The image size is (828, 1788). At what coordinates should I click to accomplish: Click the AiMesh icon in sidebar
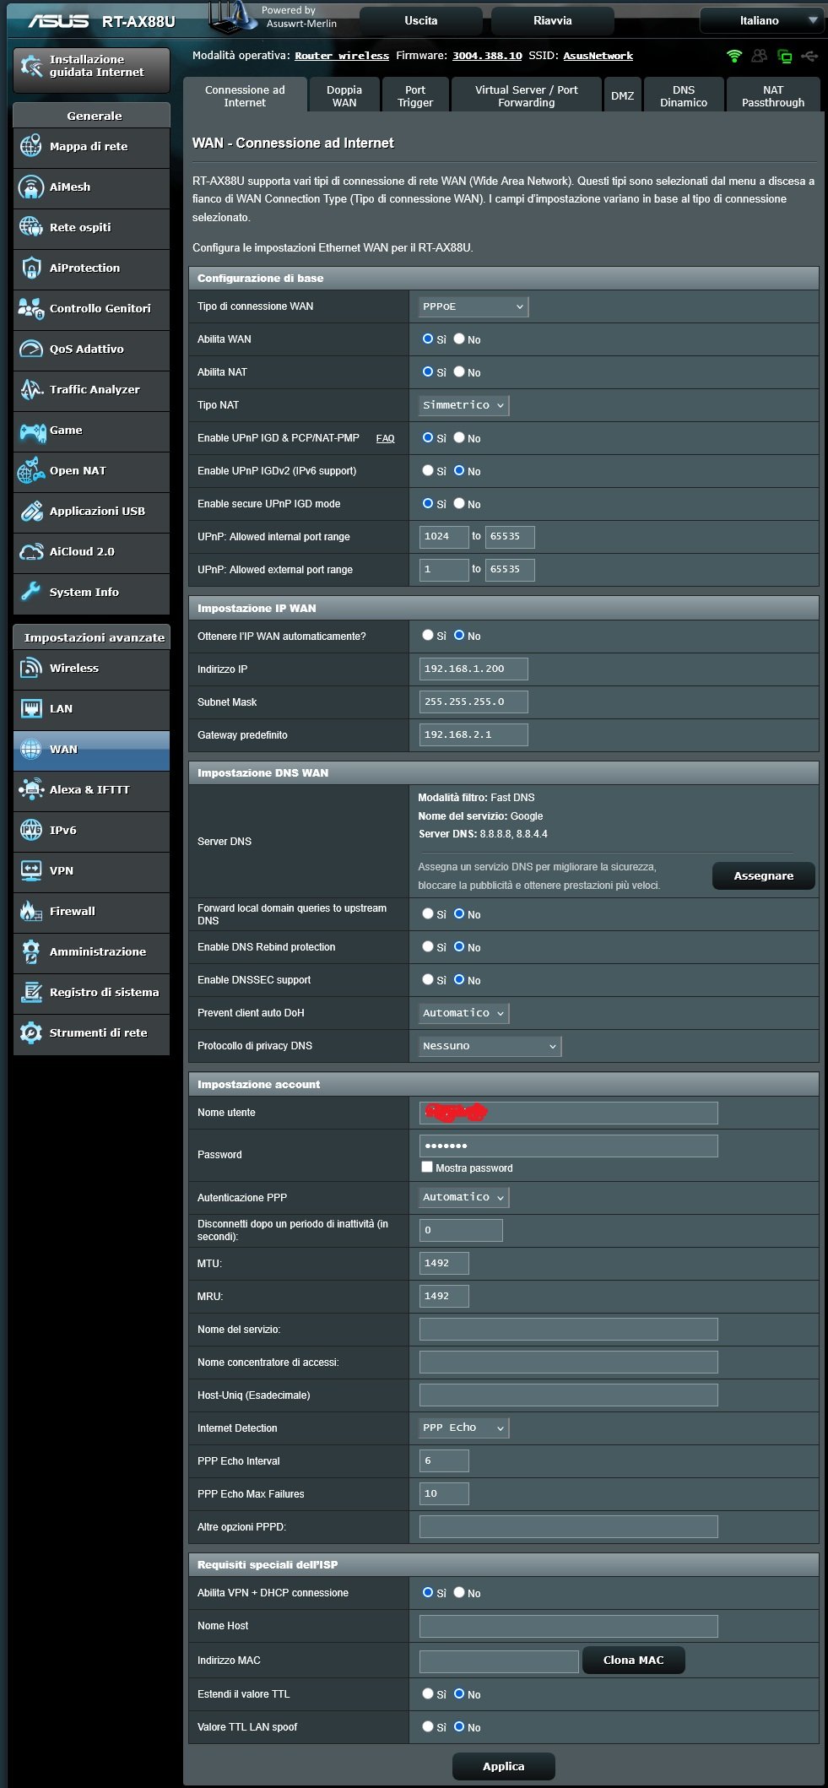[31, 187]
